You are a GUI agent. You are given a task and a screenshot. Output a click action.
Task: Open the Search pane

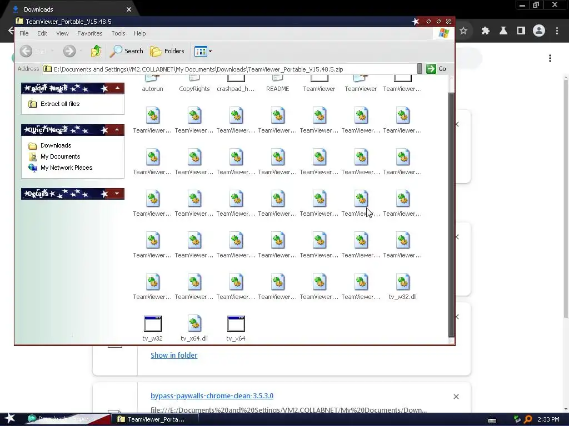(126, 51)
